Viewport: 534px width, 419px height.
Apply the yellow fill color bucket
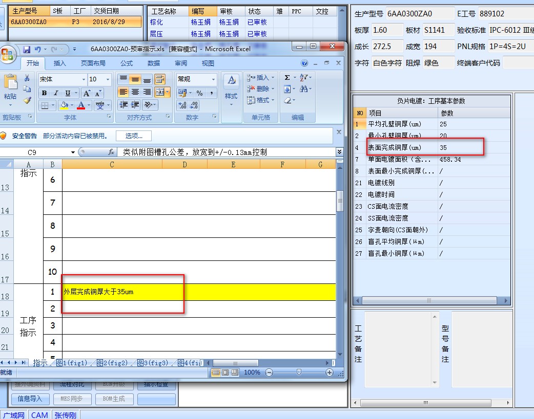tap(64, 105)
